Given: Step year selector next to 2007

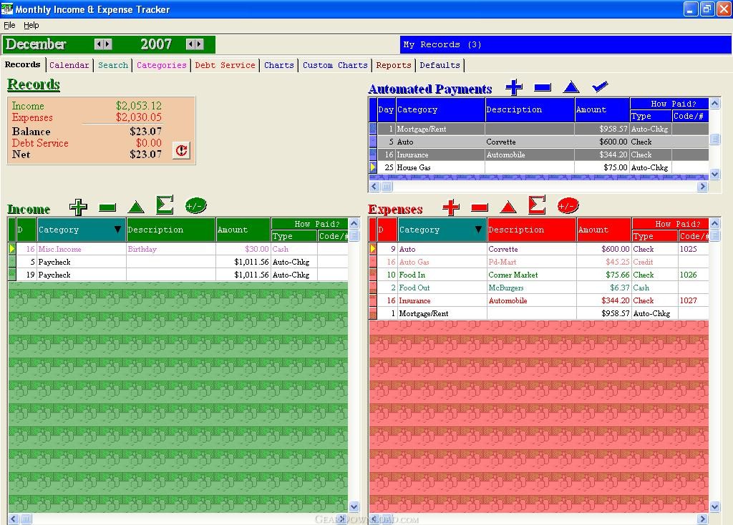Looking at the screenshot, I should tap(195, 44).
